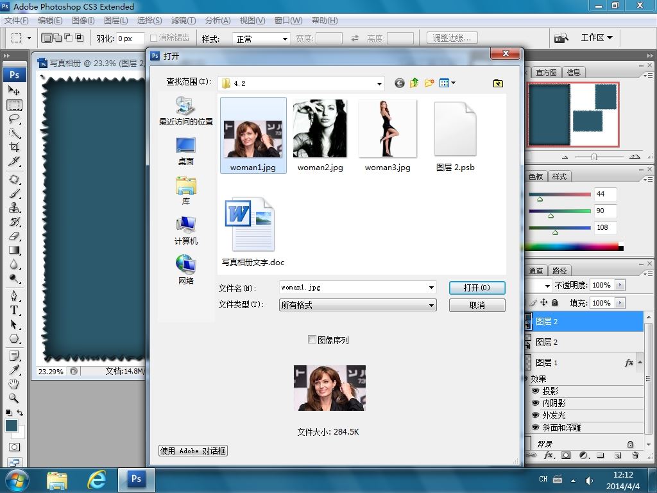Select the Clone Stamp tool

(x=14, y=207)
